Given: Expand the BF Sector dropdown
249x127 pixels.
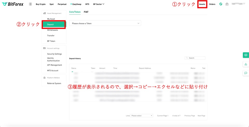Looking at the screenshot, I should pyautogui.click(x=99, y=4).
